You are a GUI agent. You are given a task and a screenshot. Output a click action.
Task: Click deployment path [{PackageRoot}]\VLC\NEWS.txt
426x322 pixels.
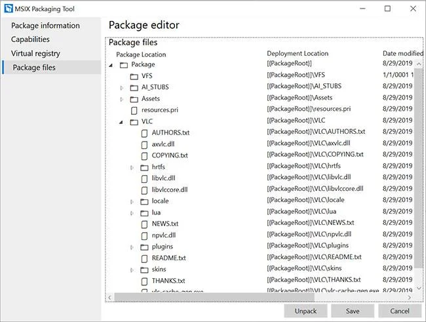(310, 223)
